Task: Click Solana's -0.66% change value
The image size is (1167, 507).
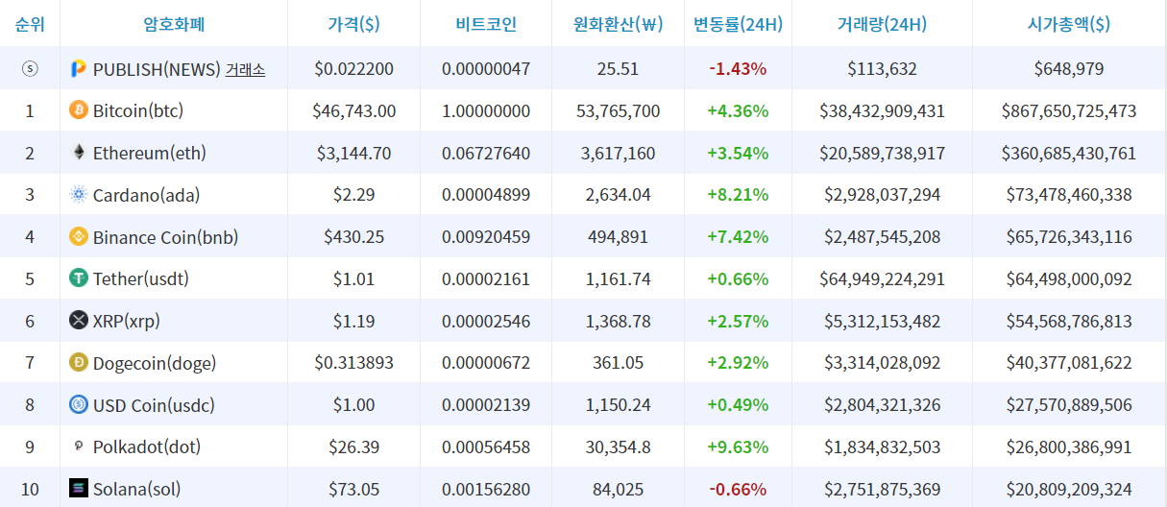Action: pyautogui.click(x=738, y=489)
